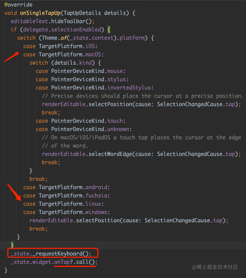
Task: Click case PointerDeviceKind.touch line
Action: (81, 121)
